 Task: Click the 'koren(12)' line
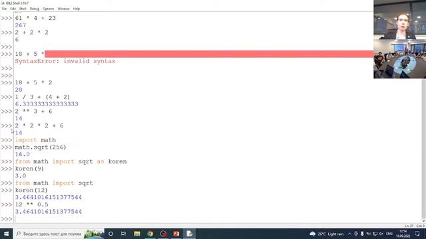(31, 191)
